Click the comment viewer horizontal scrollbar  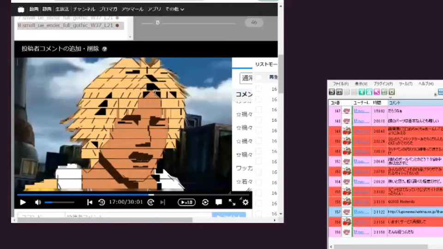pyautogui.click(x=381, y=247)
